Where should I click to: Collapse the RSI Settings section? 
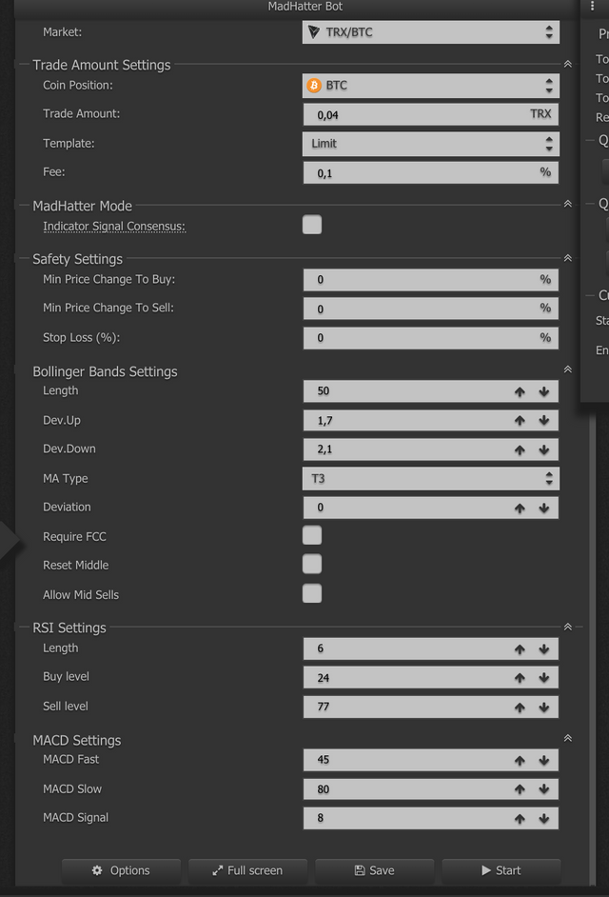[568, 627]
